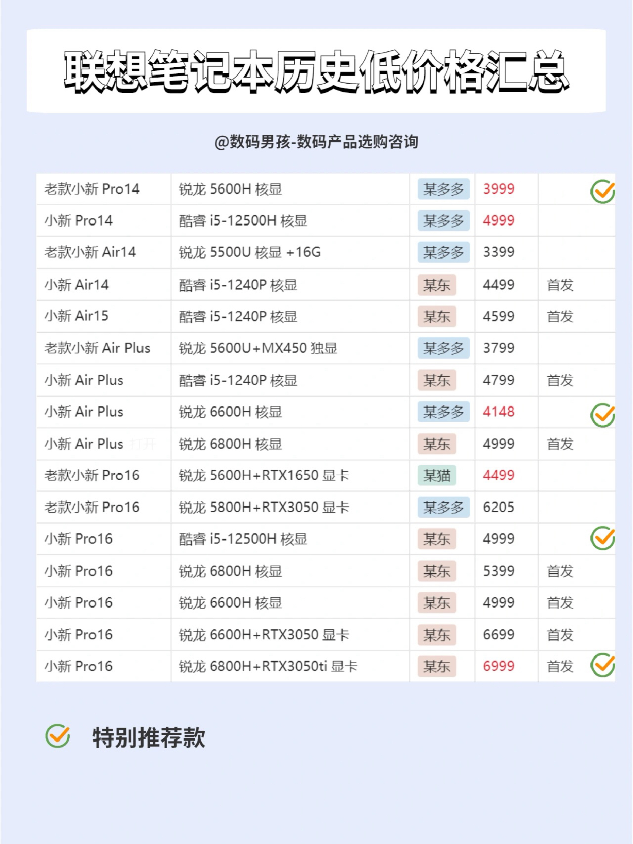
Task: Click the 锐龙 5600U+MX450 独显 cell
Action: [x=258, y=348]
